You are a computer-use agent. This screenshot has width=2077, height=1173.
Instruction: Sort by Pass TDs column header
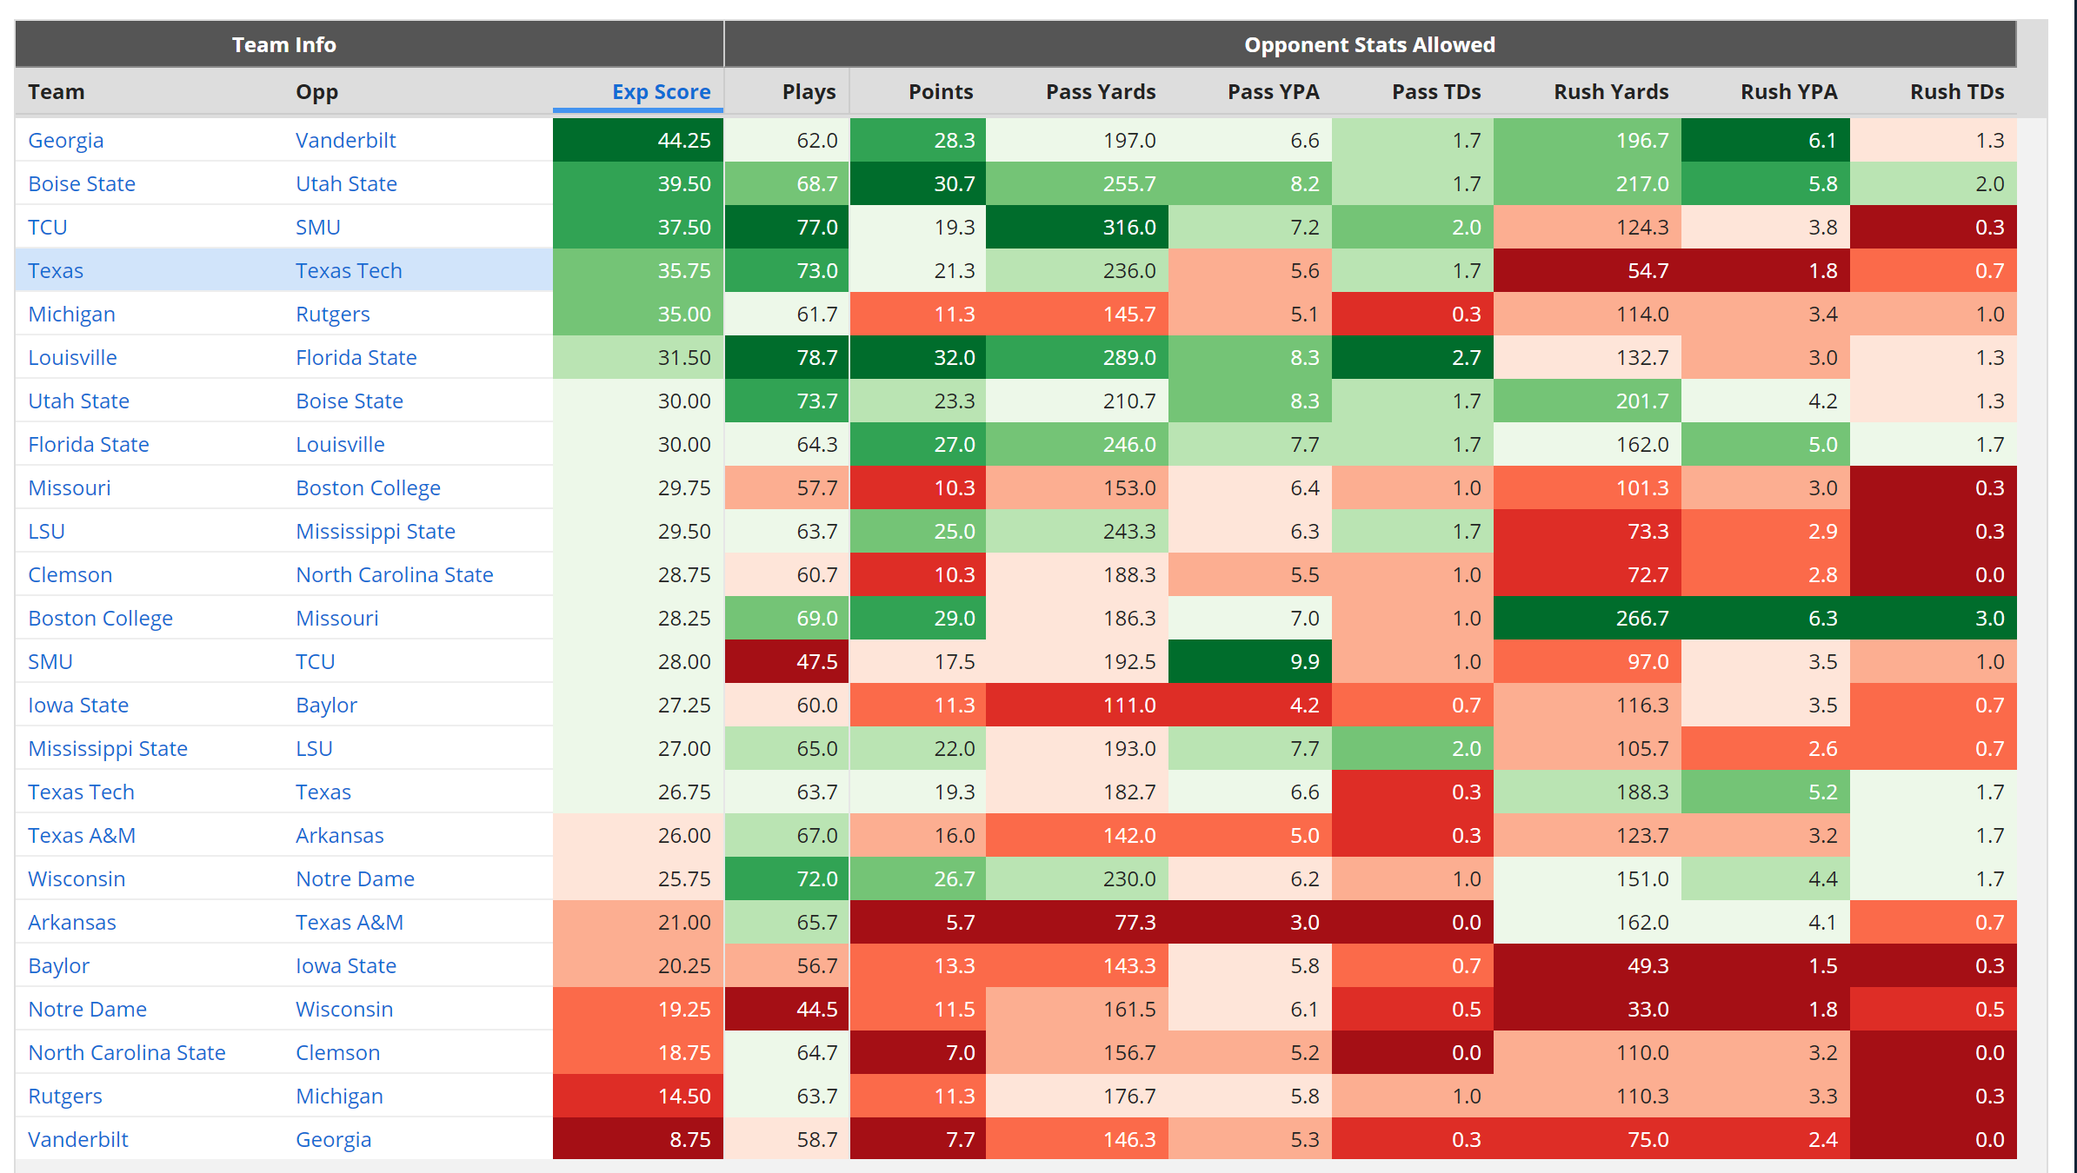[x=1436, y=91]
